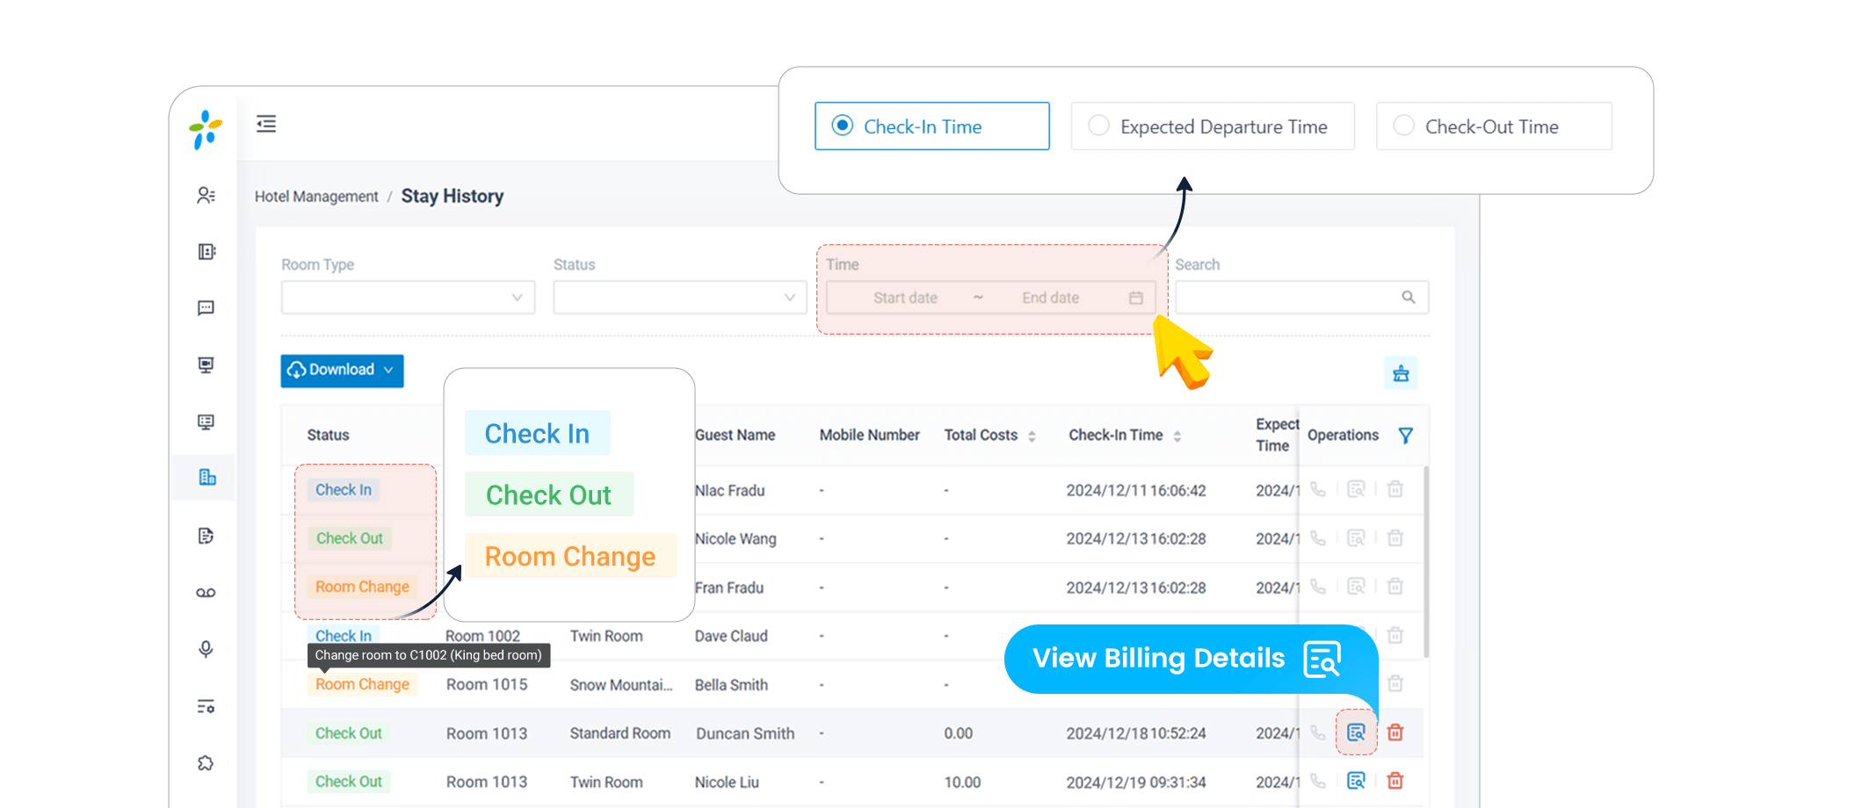
Task: Open the microphone recordings sidebar icon
Action: click(x=206, y=649)
